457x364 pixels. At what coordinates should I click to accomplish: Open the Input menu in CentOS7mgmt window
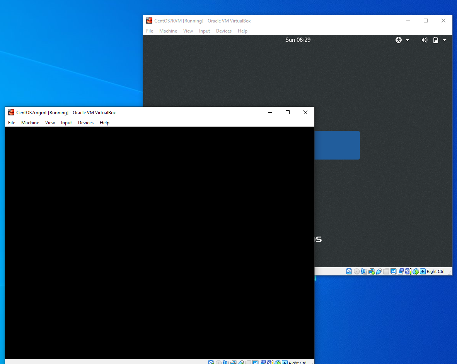67,123
